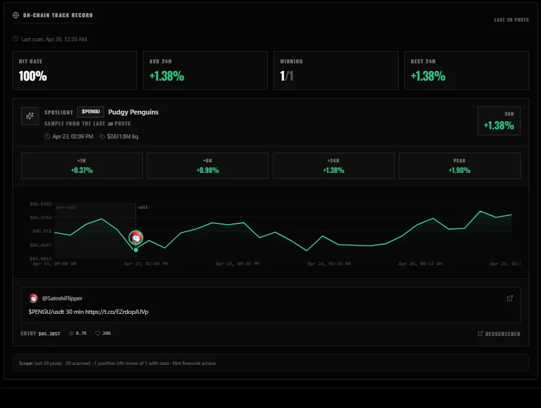Click the 206 likes count
This screenshot has width=541, height=408.
107,333
